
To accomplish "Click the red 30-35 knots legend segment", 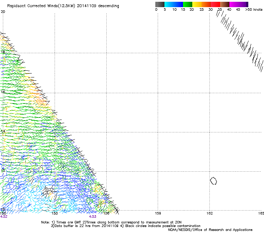I will click(x=215, y=4).
